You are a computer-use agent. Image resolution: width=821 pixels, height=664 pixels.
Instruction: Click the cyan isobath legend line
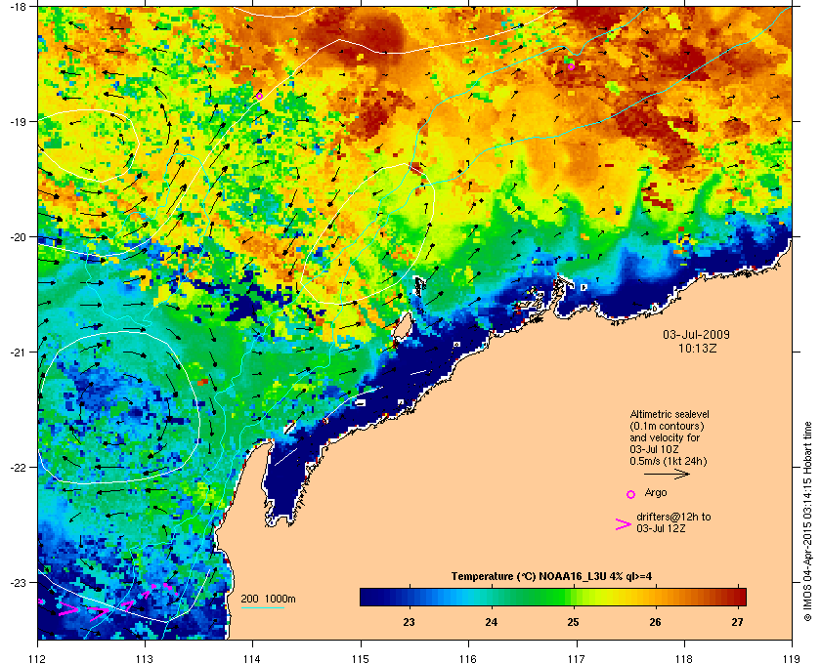[x=262, y=608]
